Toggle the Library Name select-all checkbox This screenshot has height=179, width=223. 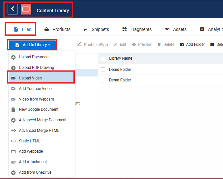tap(103, 59)
